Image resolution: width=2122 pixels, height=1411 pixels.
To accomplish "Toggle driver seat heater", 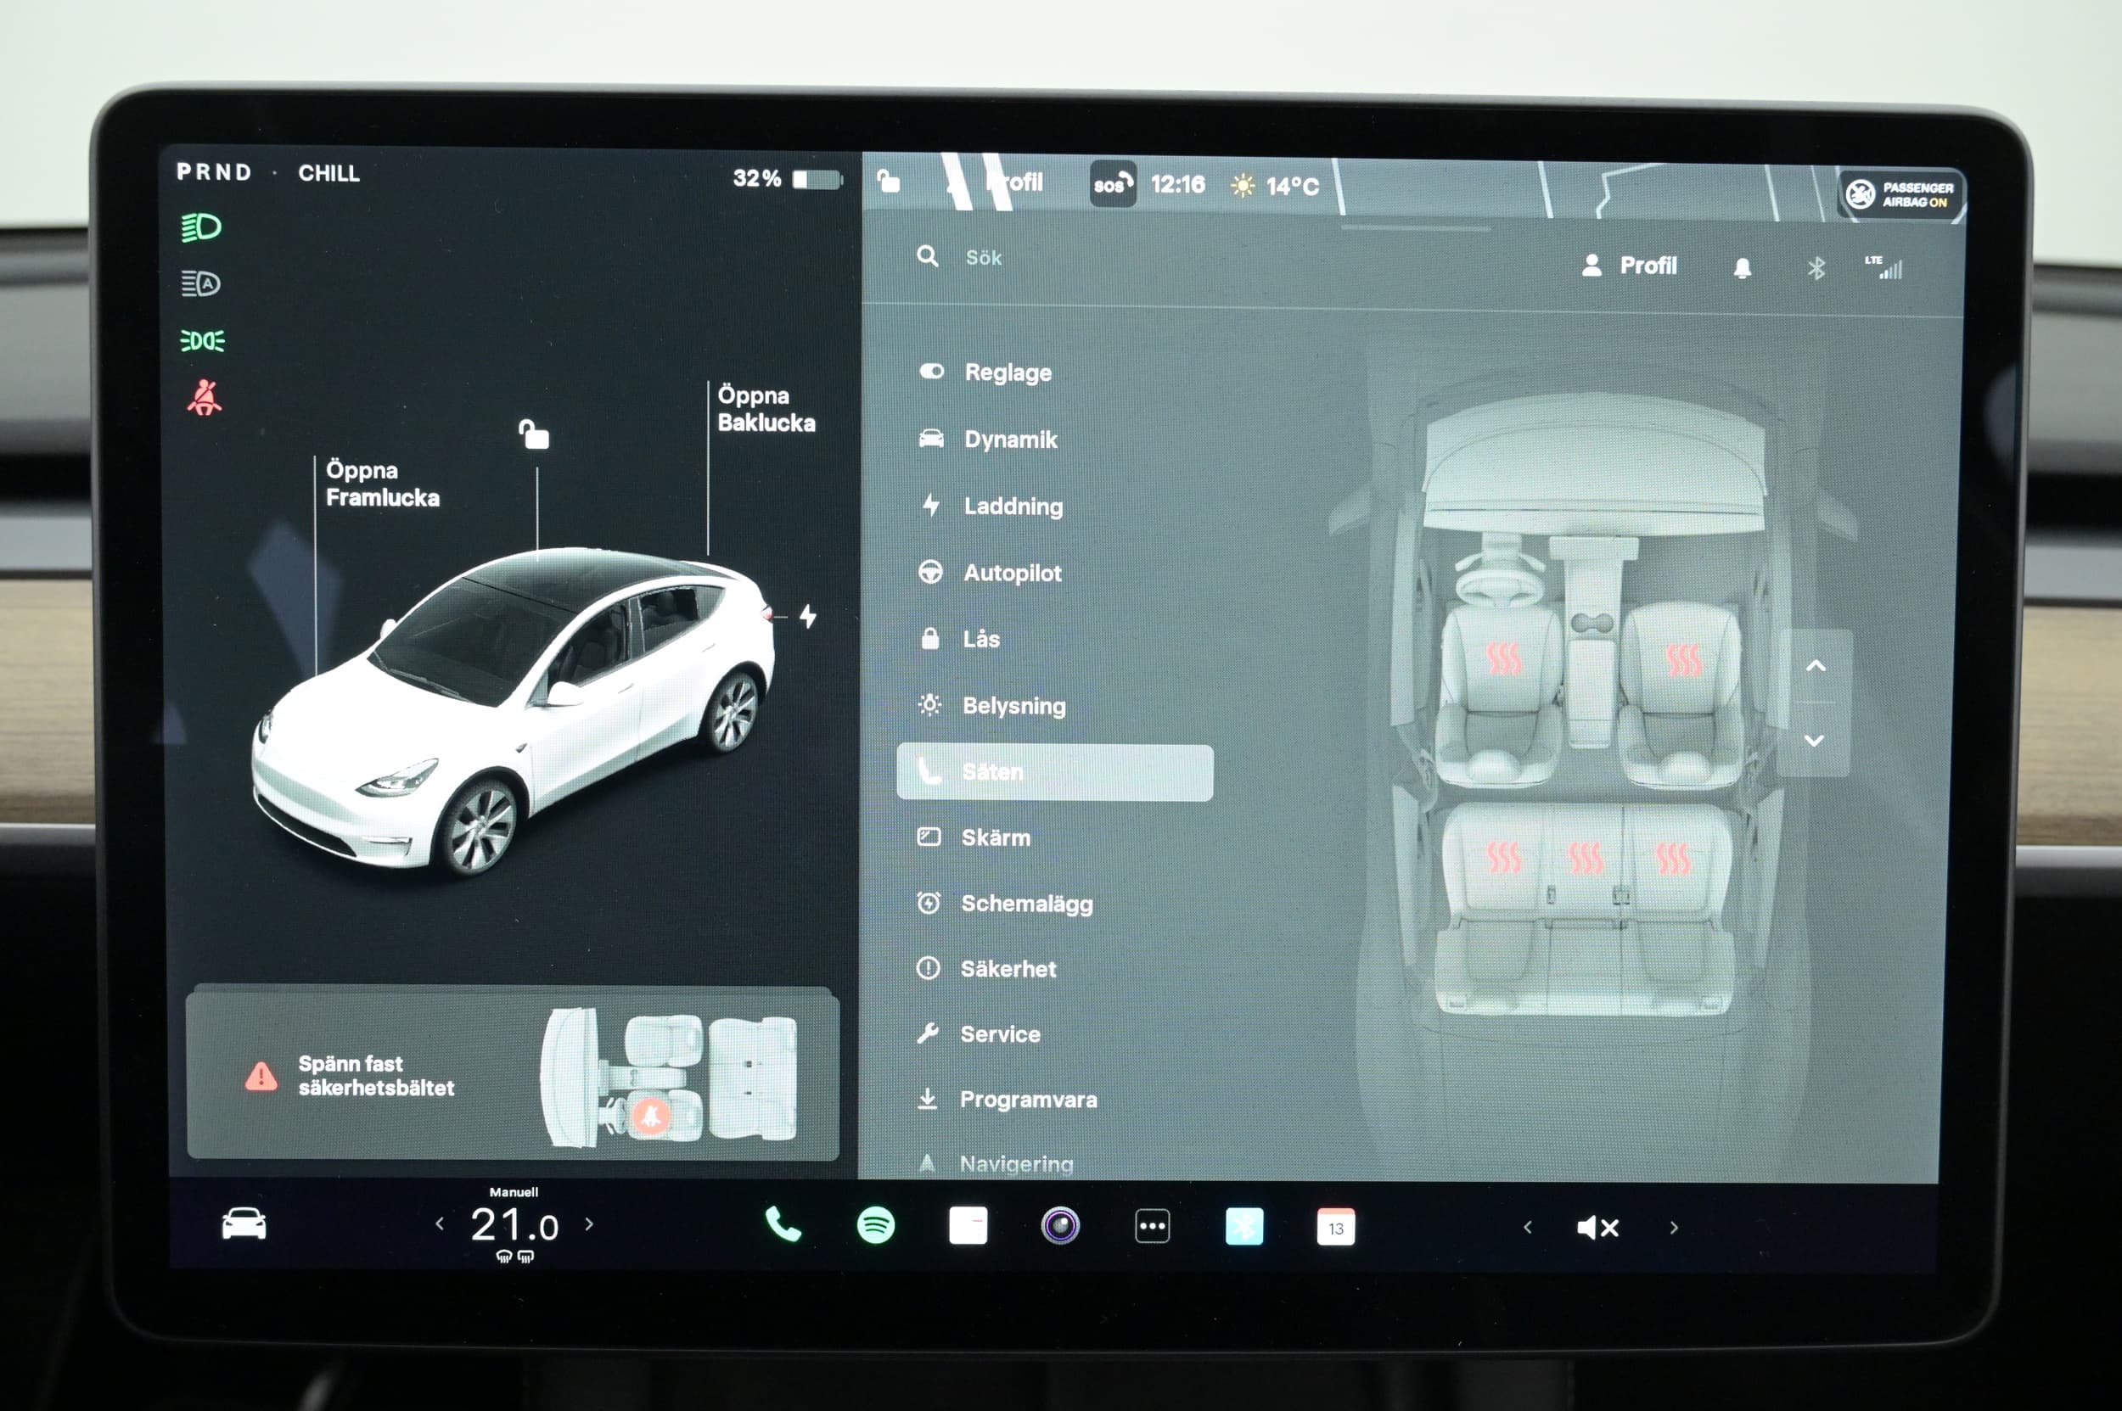I will pos(1502,659).
